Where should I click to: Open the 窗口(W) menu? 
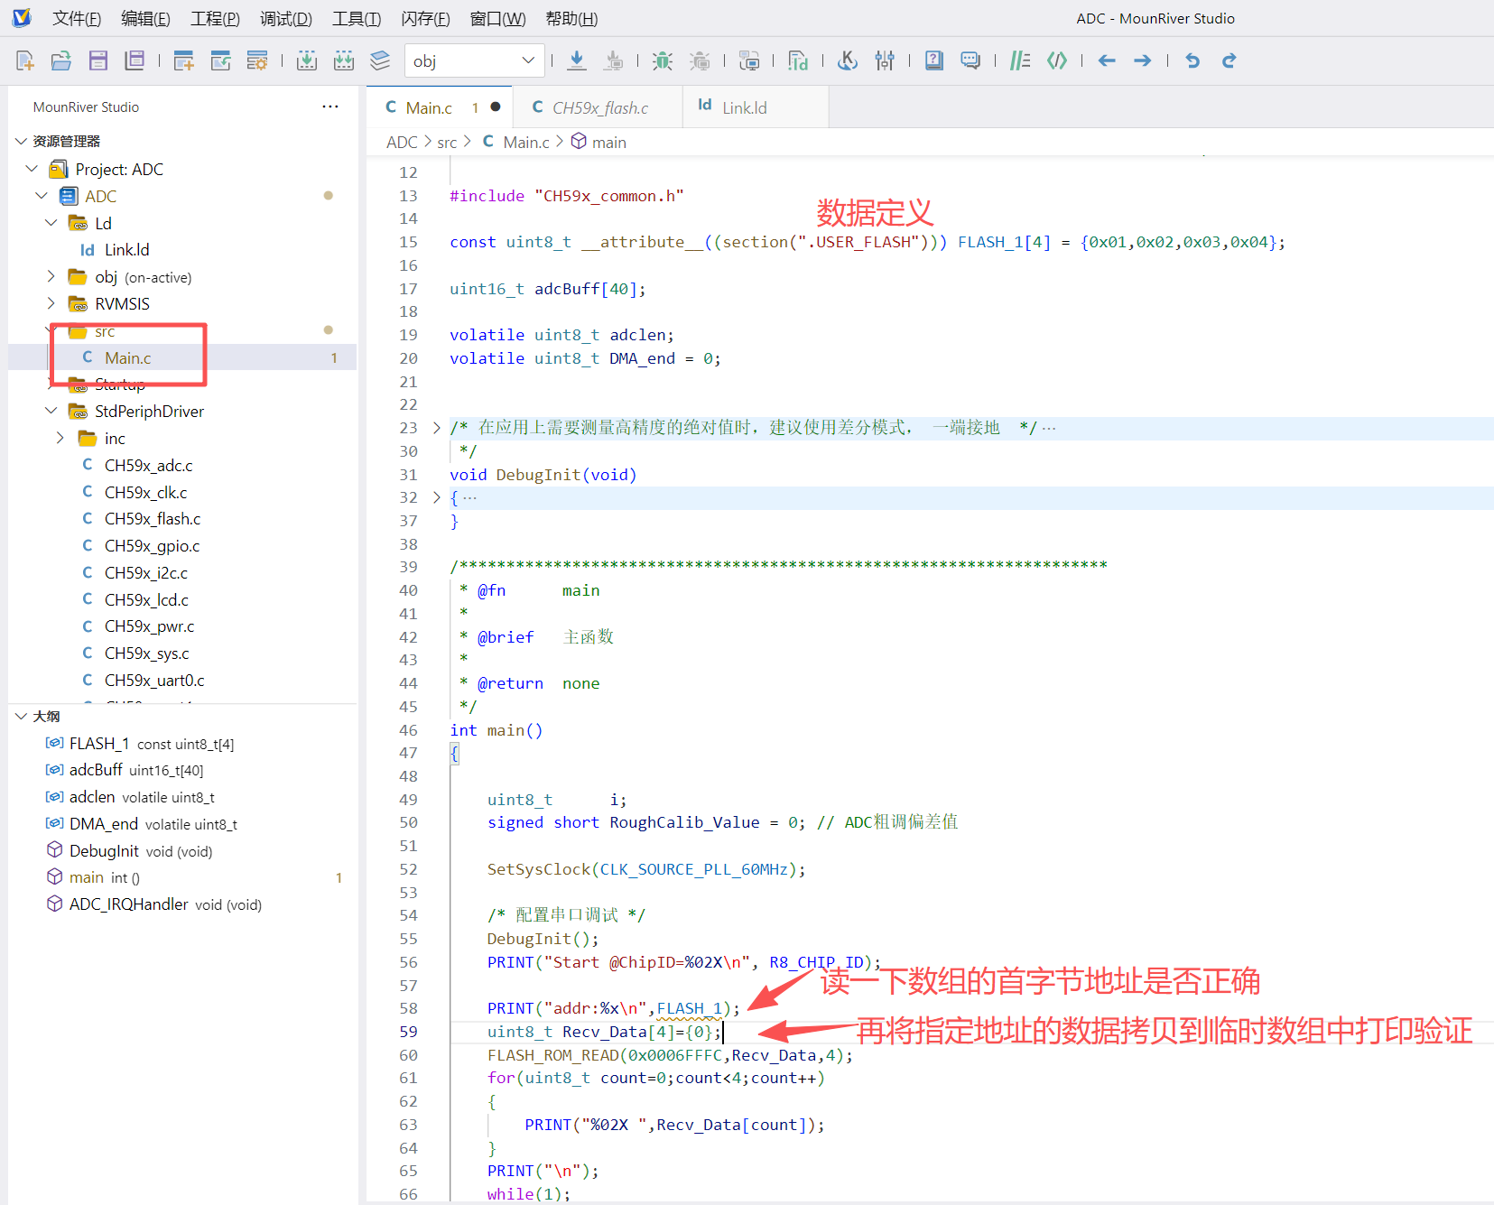tap(498, 18)
